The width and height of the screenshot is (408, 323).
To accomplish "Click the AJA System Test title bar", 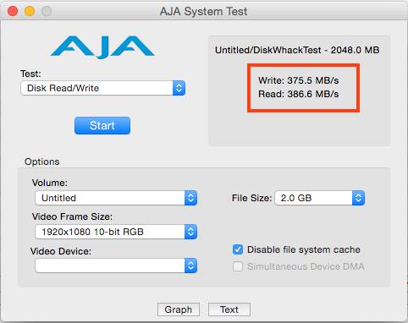I will [204, 12].
